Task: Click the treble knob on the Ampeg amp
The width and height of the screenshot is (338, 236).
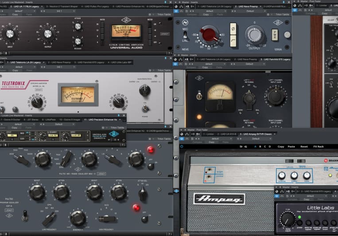Action: coord(294,175)
